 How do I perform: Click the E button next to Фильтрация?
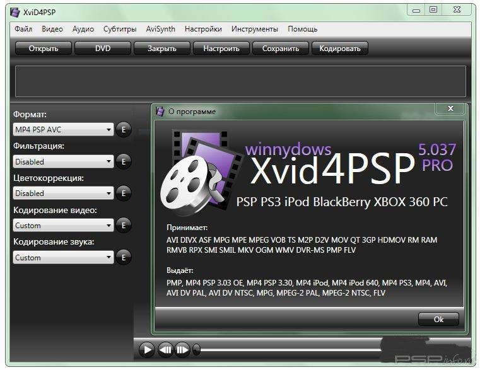pyautogui.click(x=124, y=162)
